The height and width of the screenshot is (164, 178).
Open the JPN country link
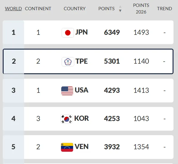click(x=81, y=32)
